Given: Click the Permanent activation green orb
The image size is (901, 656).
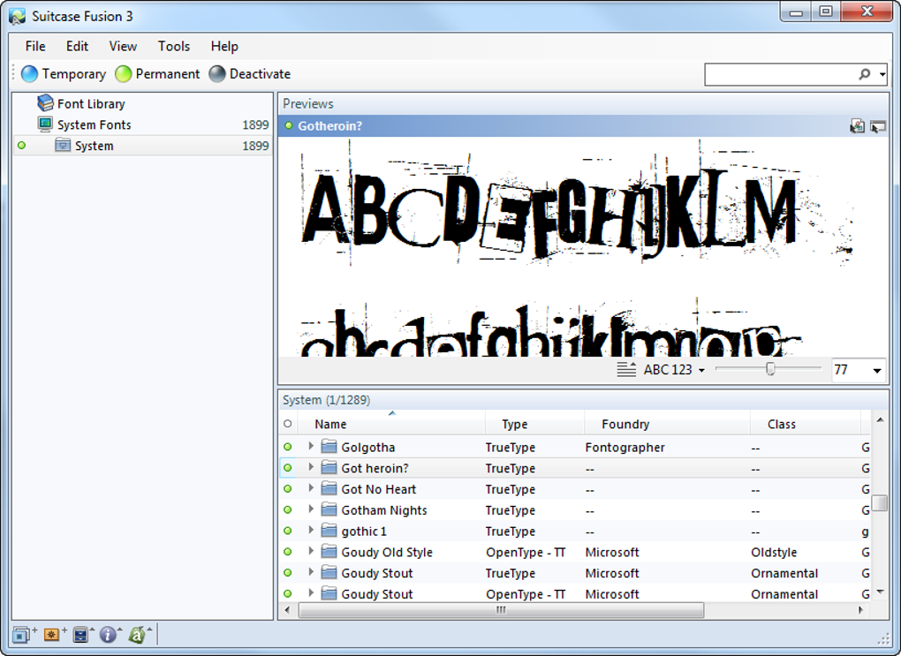Looking at the screenshot, I should 124,74.
